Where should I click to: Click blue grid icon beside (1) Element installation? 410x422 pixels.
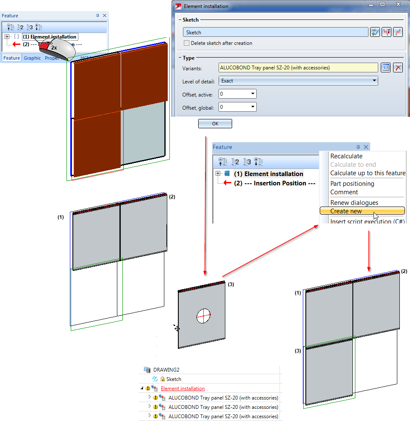(227, 173)
